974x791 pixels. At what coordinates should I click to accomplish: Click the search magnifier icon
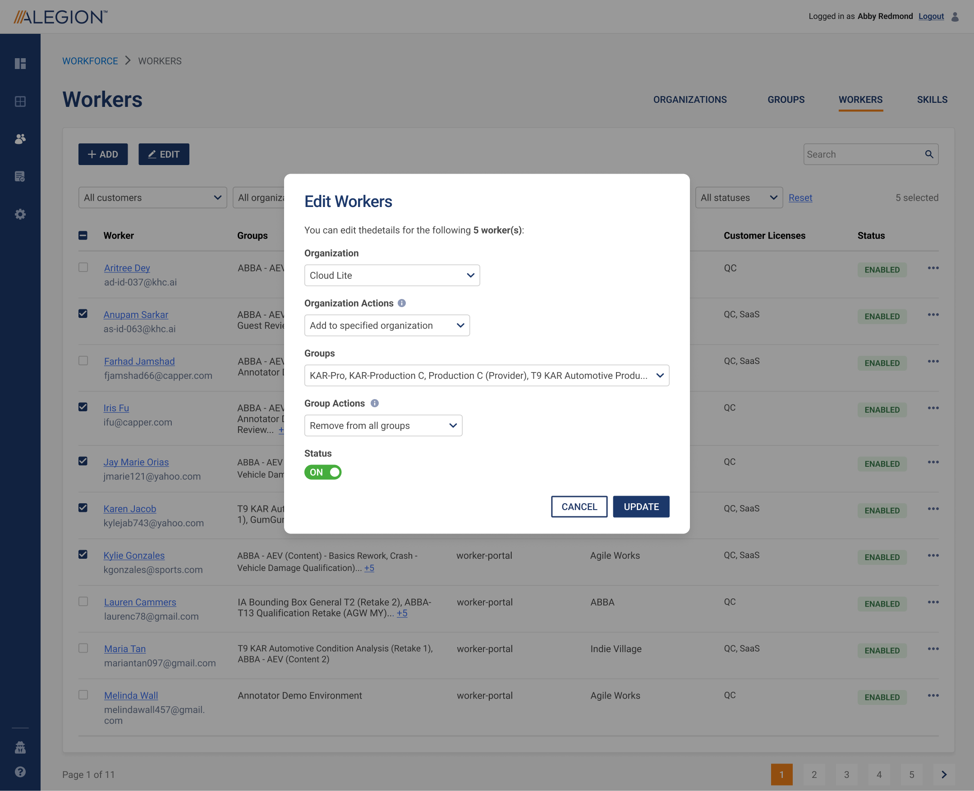coord(929,154)
